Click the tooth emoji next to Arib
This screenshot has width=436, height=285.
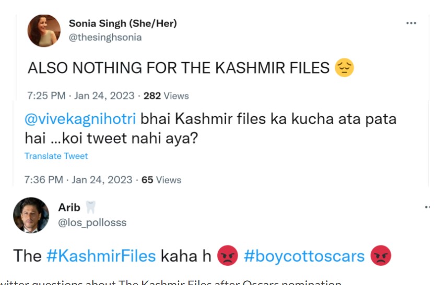(x=91, y=207)
